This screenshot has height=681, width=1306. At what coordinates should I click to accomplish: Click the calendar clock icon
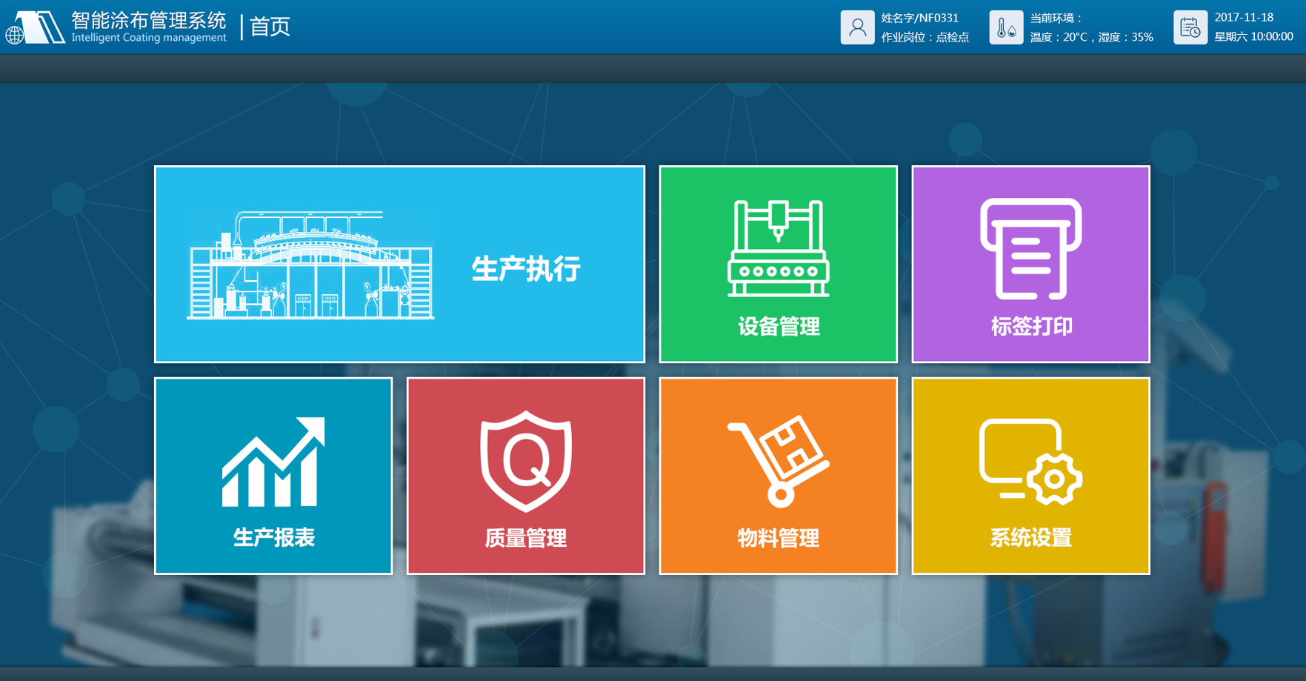click(1190, 27)
